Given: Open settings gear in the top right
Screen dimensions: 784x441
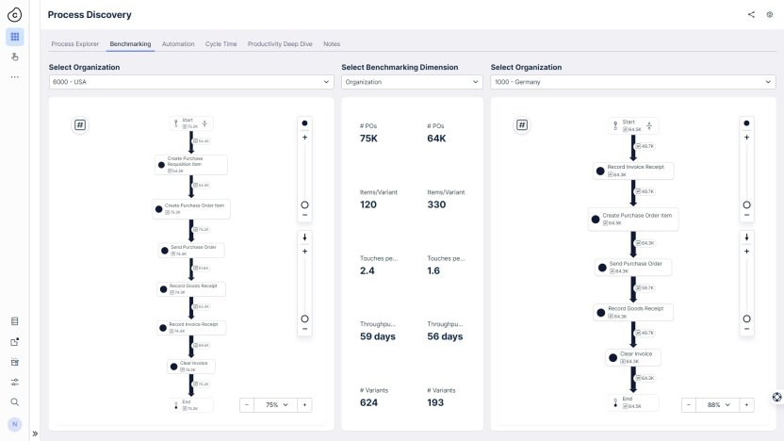Looking at the screenshot, I should [x=769, y=15].
